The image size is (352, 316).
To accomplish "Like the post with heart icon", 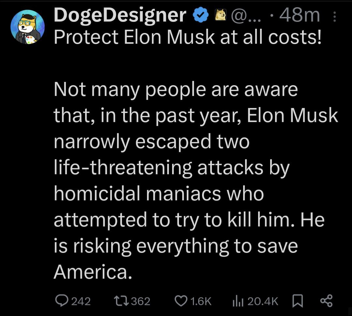I will click(181, 301).
